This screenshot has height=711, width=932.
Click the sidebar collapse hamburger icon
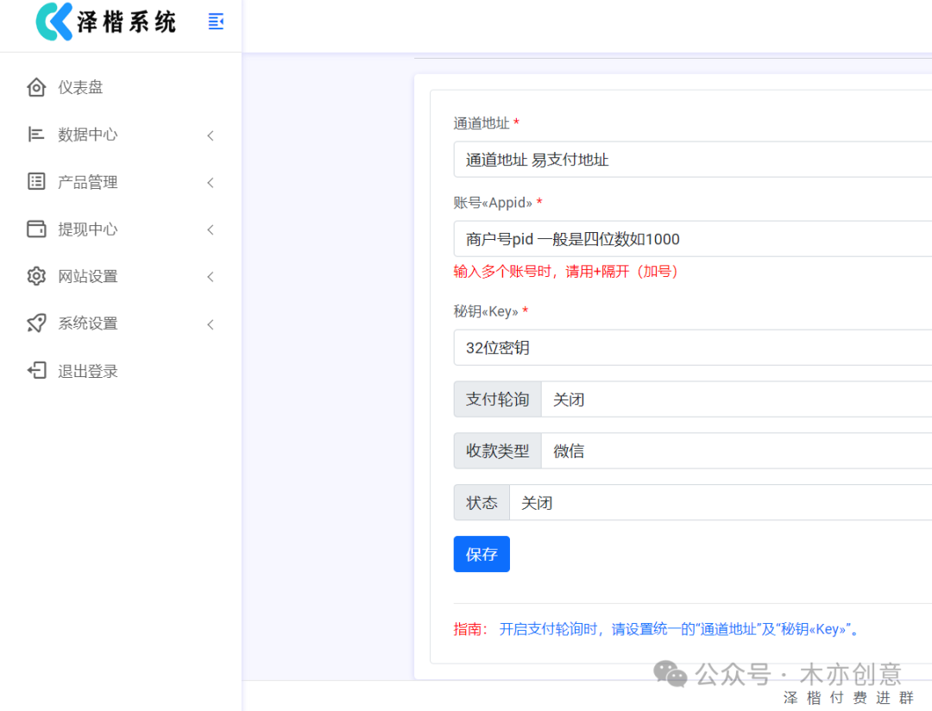click(x=215, y=22)
